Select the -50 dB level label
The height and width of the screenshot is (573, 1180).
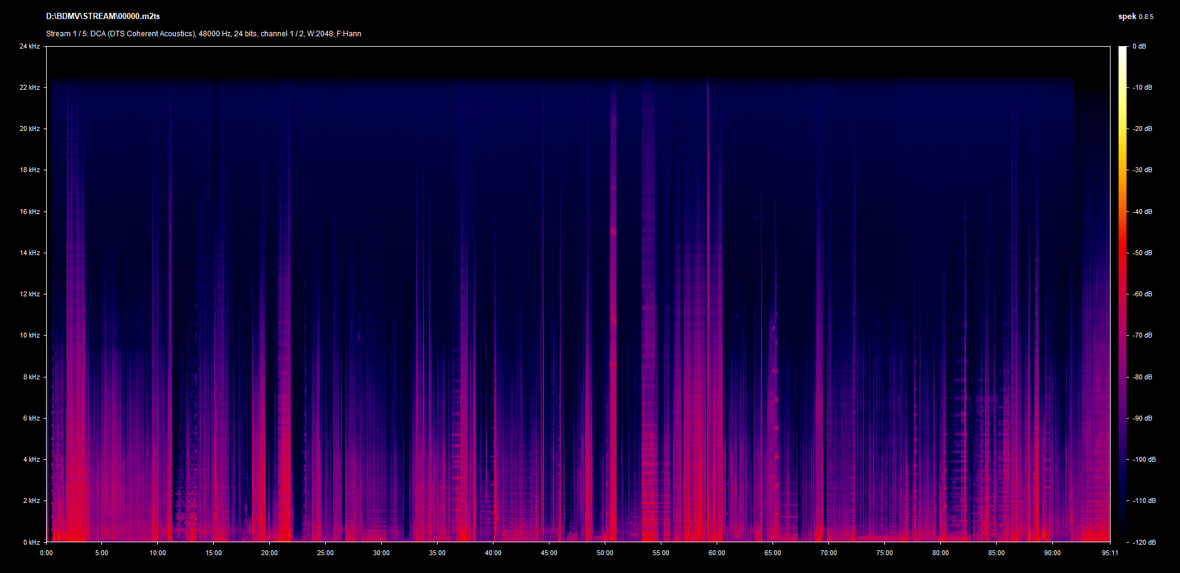[x=1143, y=253]
